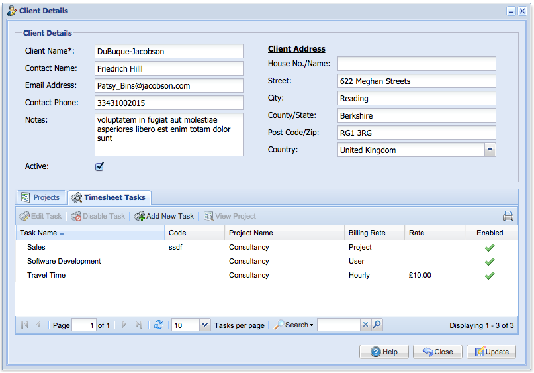This screenshot has height=373, width=534.
Task: Click enabled checkmark for Travel Time
Action: point(490,276)
